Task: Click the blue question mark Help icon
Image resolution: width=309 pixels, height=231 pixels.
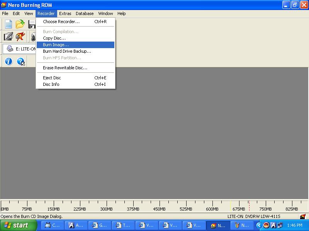Action: [x=20, y=61]
